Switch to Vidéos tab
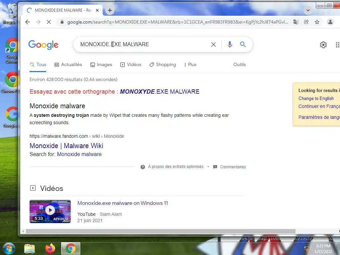340x255 pixels. 130,65
